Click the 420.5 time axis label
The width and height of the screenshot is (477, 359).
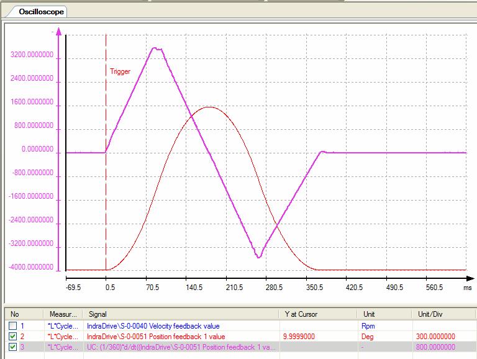[355, 288]
